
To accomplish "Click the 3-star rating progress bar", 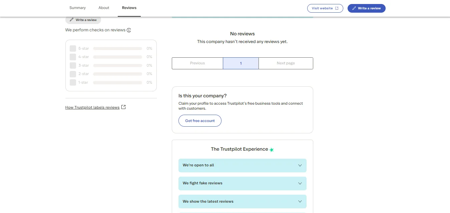I will pyautogui.click(x=118, y=65).
